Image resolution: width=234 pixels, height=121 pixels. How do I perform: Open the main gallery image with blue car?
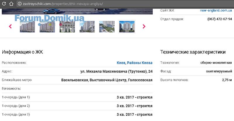point(77,12)
